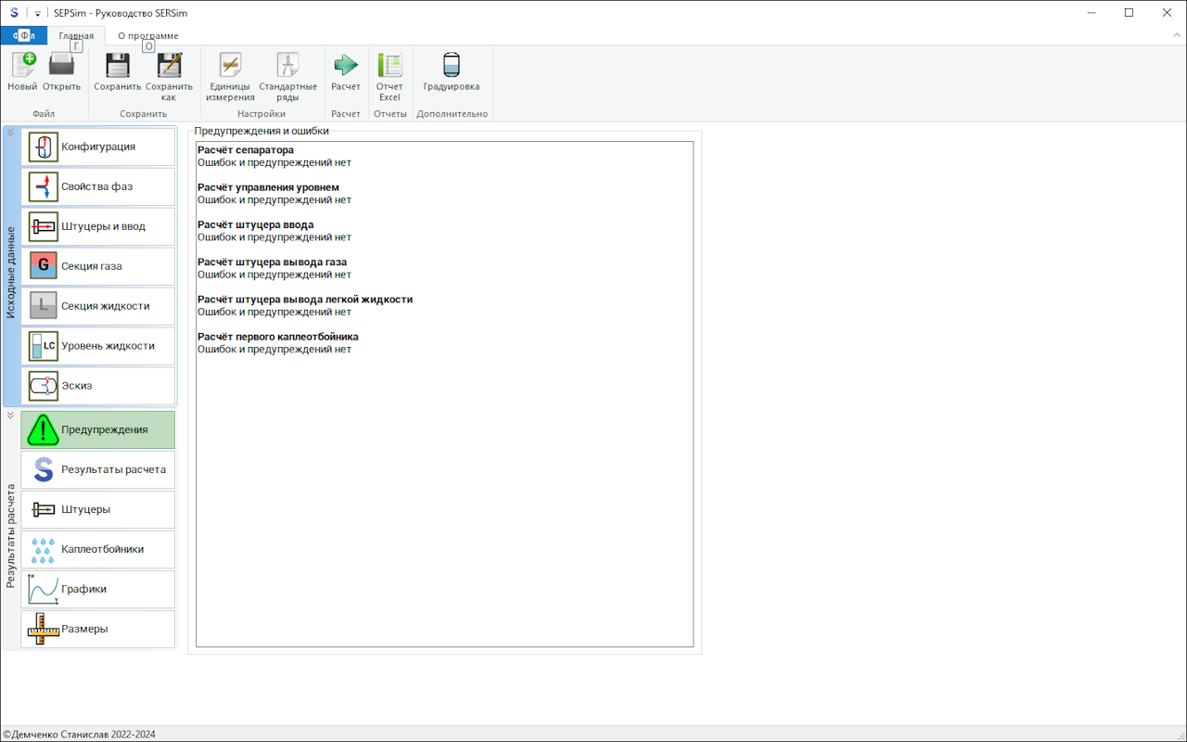Open the Секция газа page

(x=98, y=266)
